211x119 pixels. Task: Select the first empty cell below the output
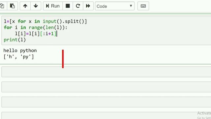(x=106, y=72)
